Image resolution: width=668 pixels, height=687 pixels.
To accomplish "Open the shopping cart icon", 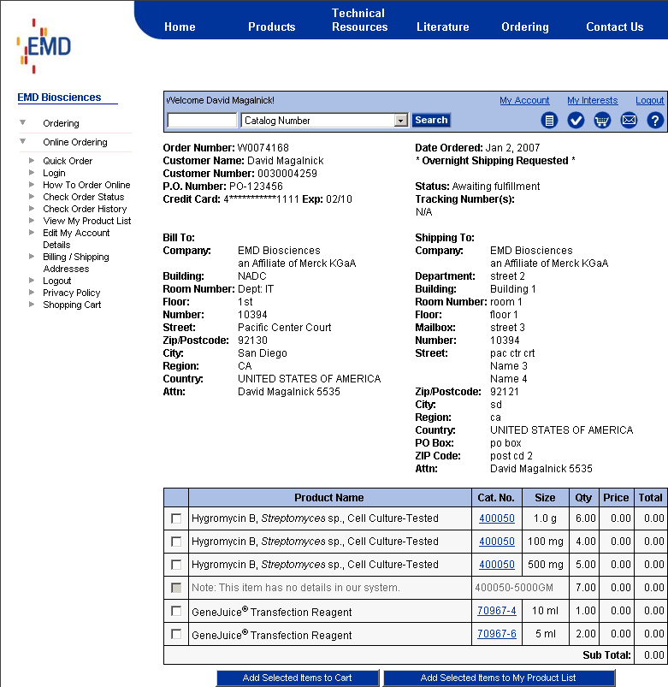I will click(x=602, y=121).
